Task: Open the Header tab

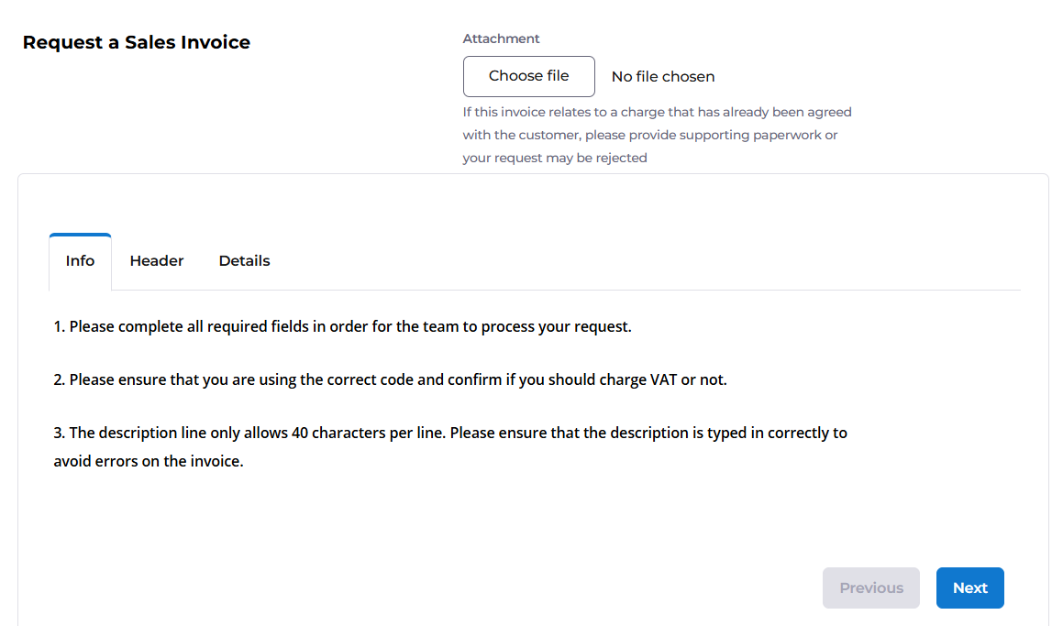Action: [157, 261]
